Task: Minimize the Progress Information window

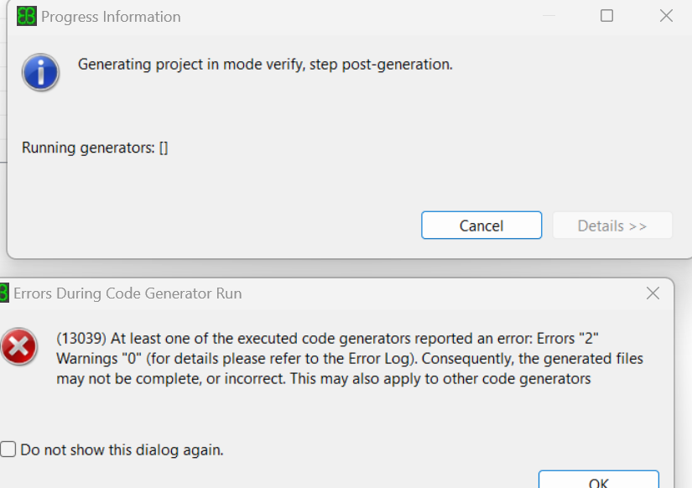Action: (x=549, y=16)
